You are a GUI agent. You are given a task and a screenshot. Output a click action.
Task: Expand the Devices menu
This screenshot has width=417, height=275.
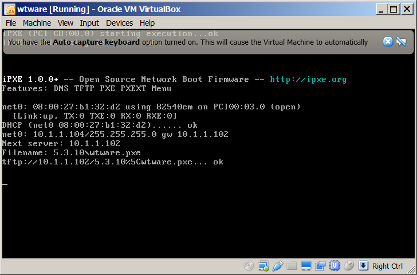coord(119,23)
